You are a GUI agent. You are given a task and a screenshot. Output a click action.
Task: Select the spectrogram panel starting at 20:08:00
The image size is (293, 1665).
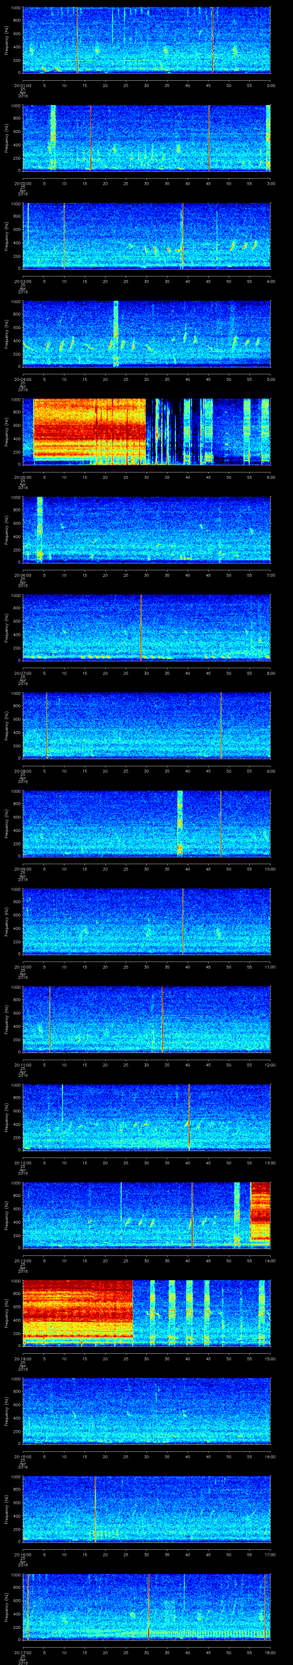click(146, 725)
